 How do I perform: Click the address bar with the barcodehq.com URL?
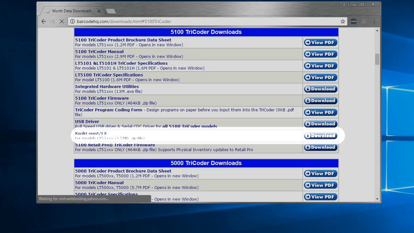click(x=207, y=21)
